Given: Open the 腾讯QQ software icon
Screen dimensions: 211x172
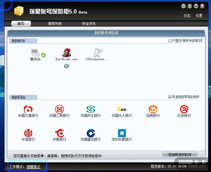Looking at the screenshot, I should pyautogui.click(x=35, y=53).
